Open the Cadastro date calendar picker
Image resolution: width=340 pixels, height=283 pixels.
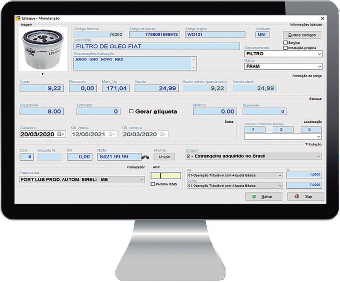coord(61,134)
